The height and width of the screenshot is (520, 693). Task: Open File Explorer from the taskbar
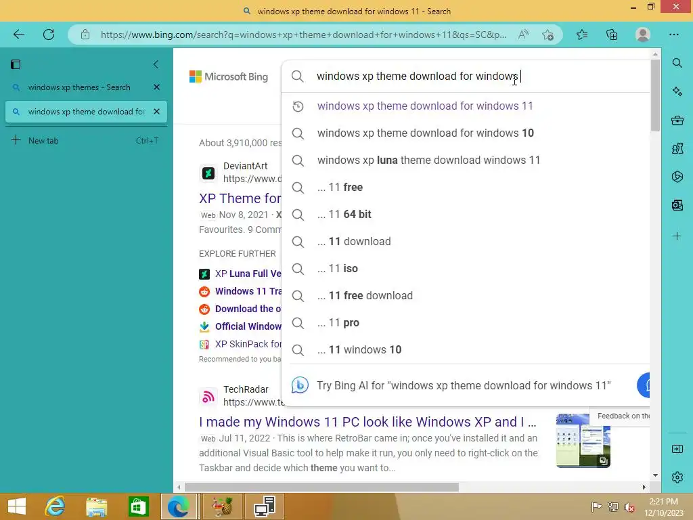point(96,506)
